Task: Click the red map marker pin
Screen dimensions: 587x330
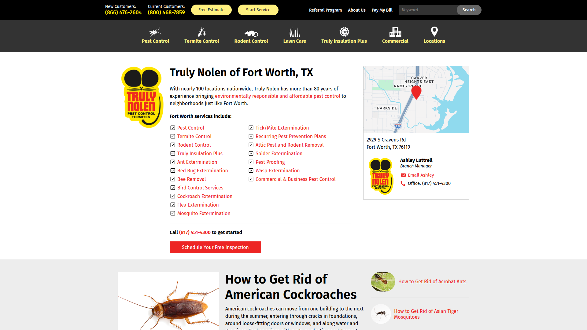Action: tap(416, 92)
